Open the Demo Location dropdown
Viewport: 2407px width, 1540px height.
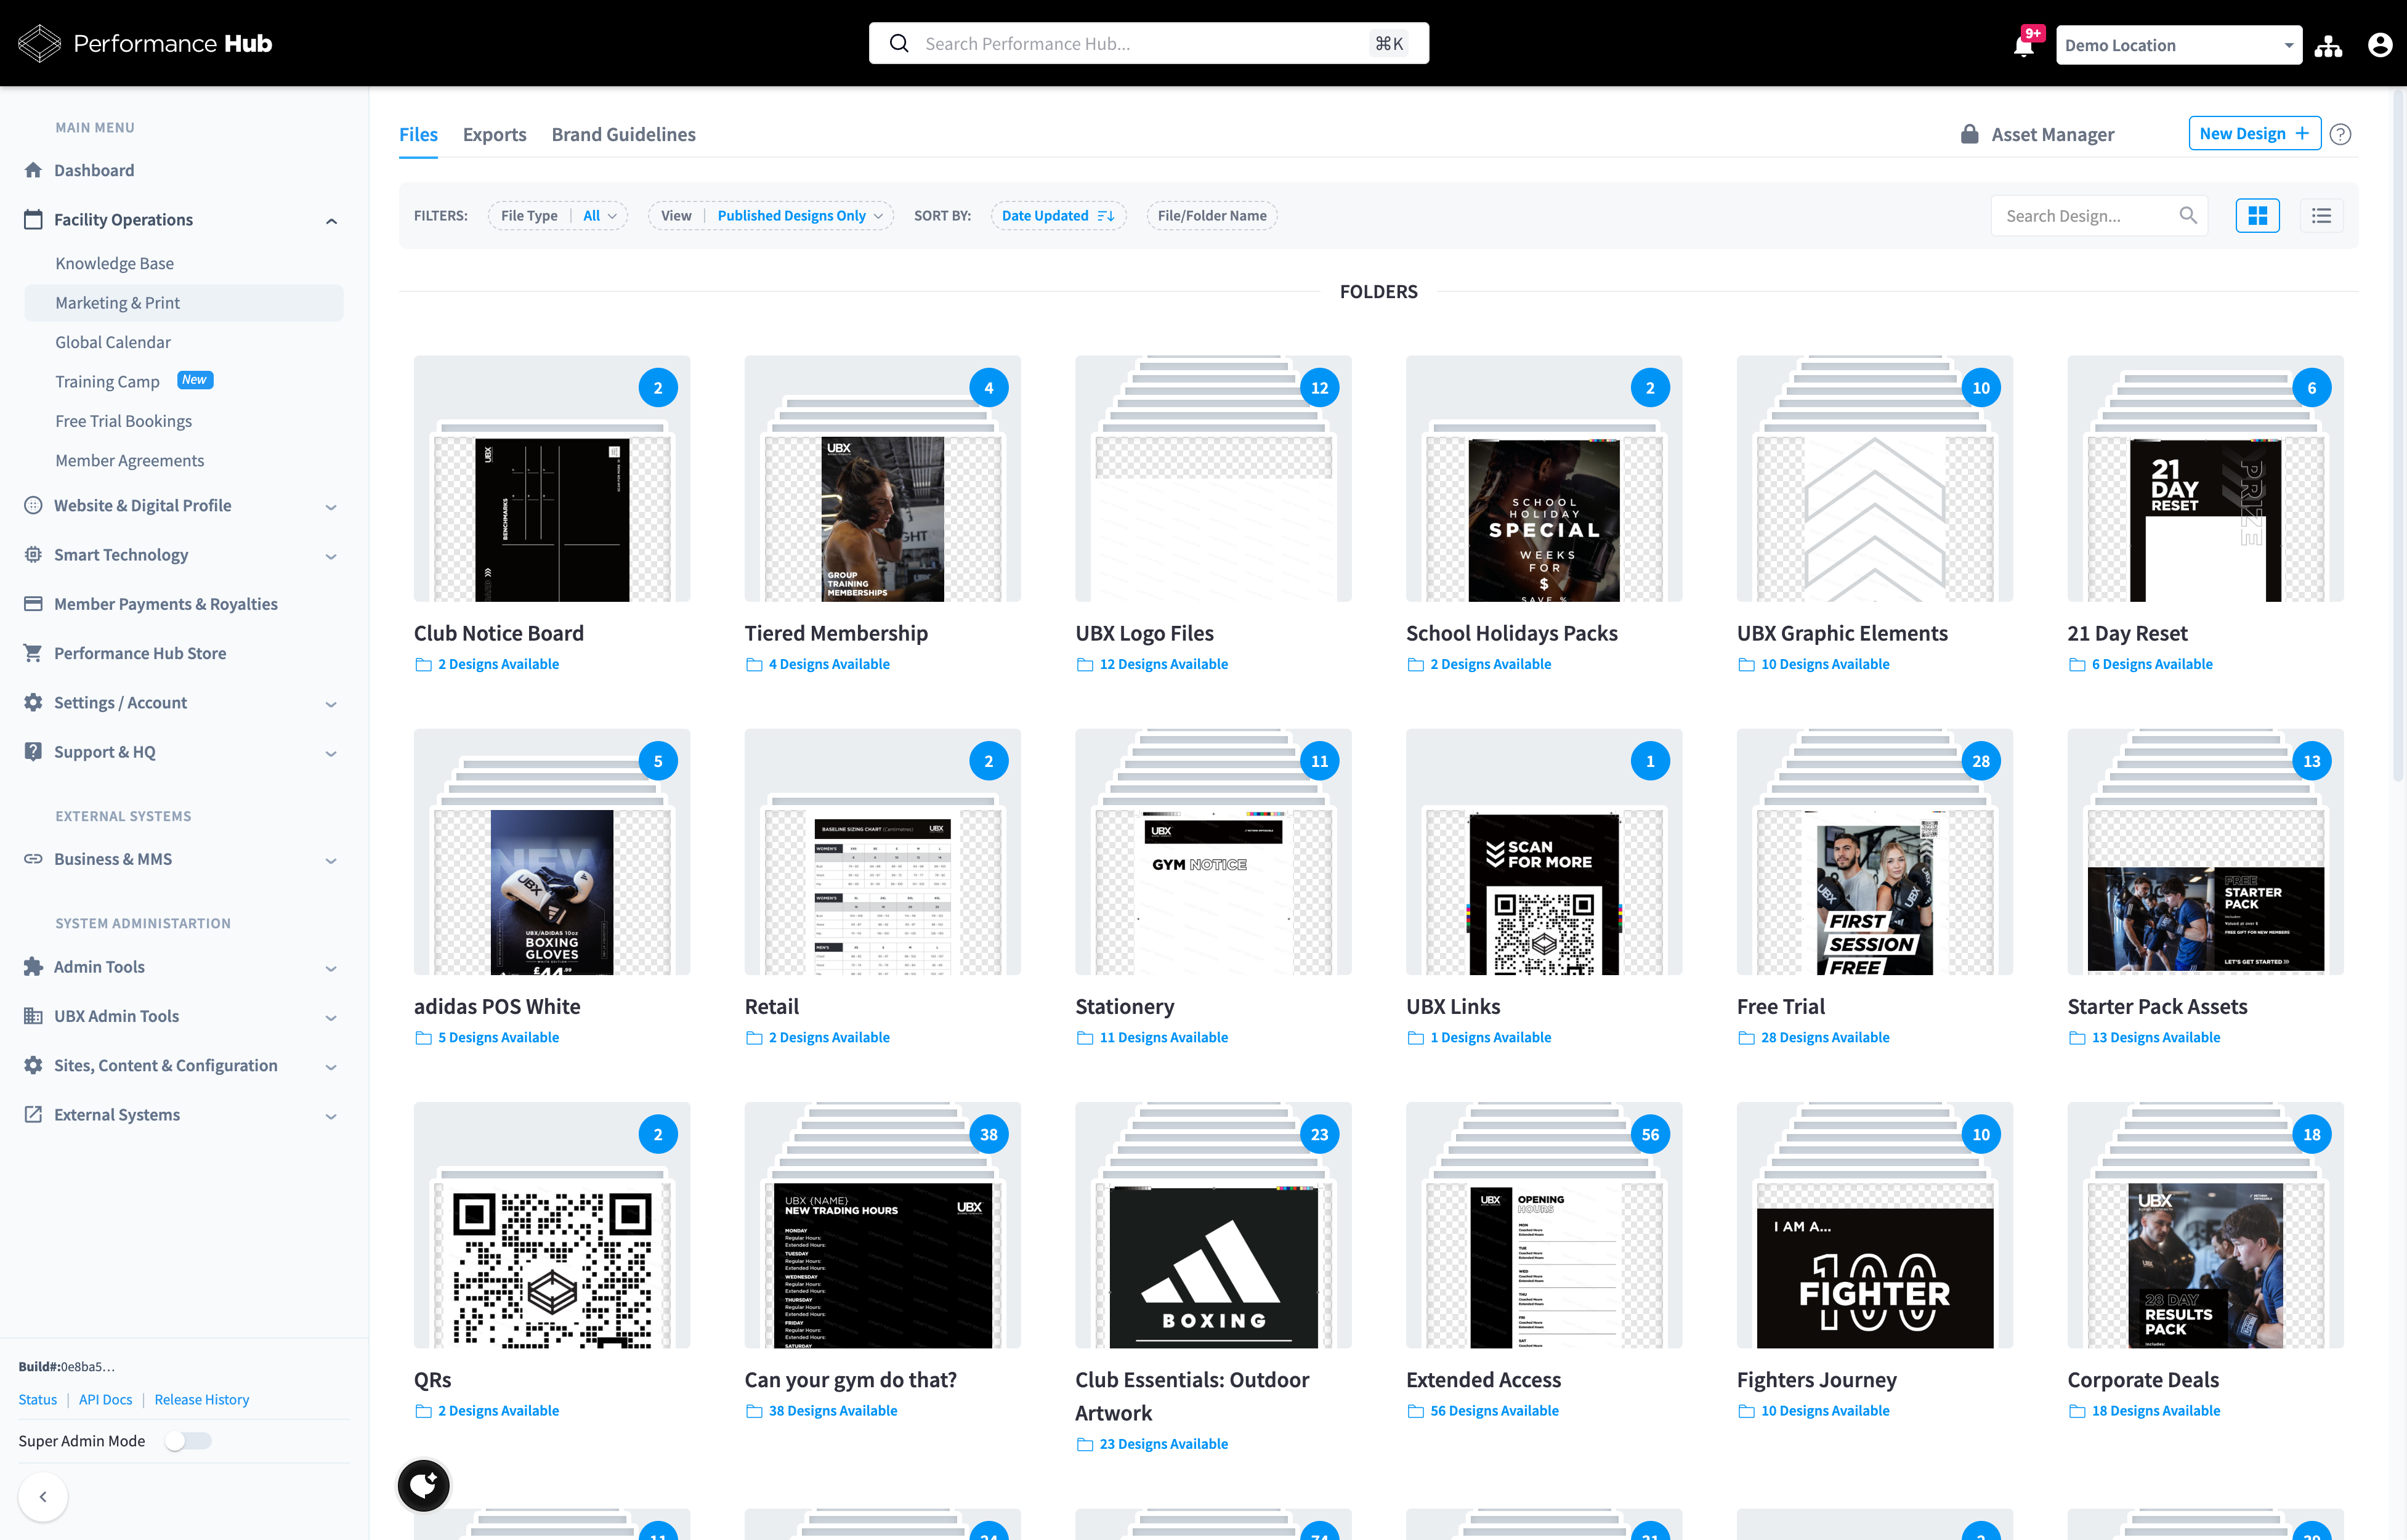click(x=2179, y=44)
